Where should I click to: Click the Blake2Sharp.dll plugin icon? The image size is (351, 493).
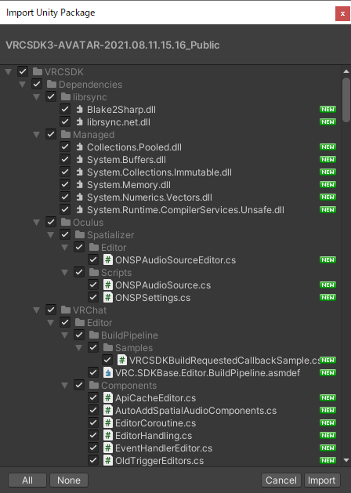point(80,110)
